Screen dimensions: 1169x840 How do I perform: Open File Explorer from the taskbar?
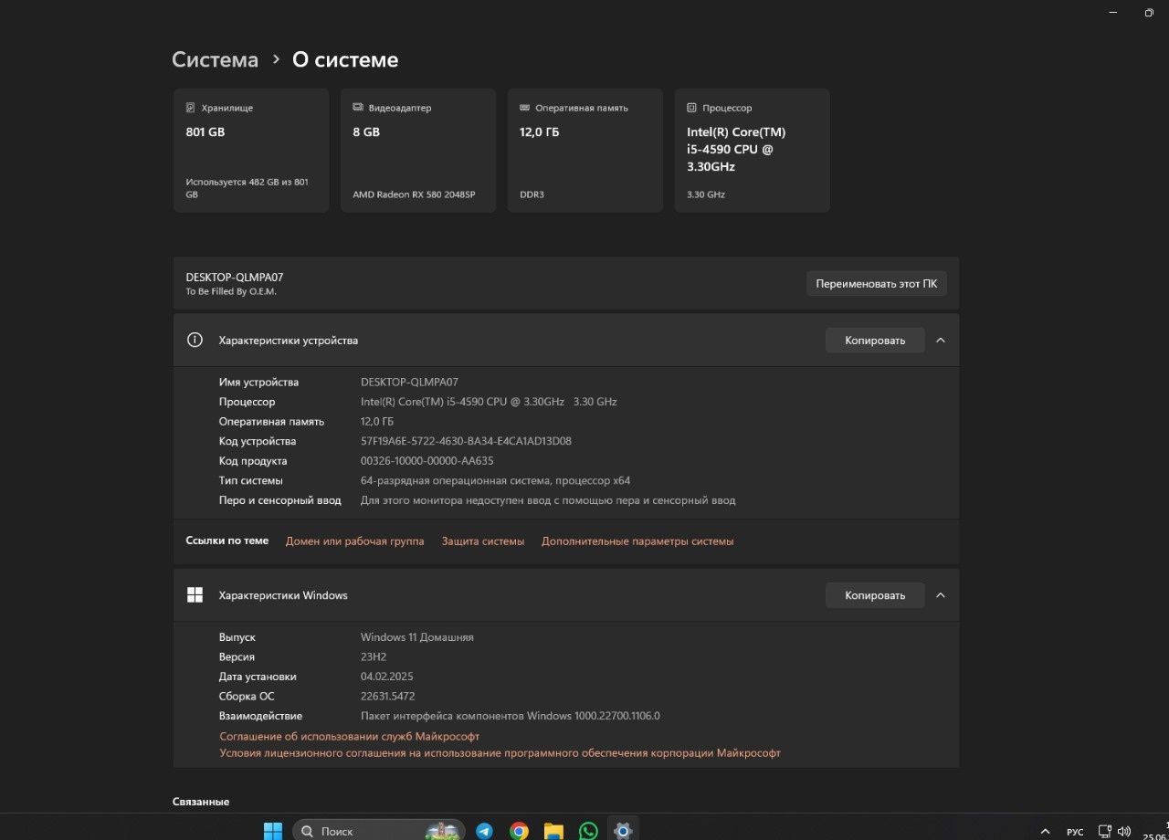(x=553, y=831)
